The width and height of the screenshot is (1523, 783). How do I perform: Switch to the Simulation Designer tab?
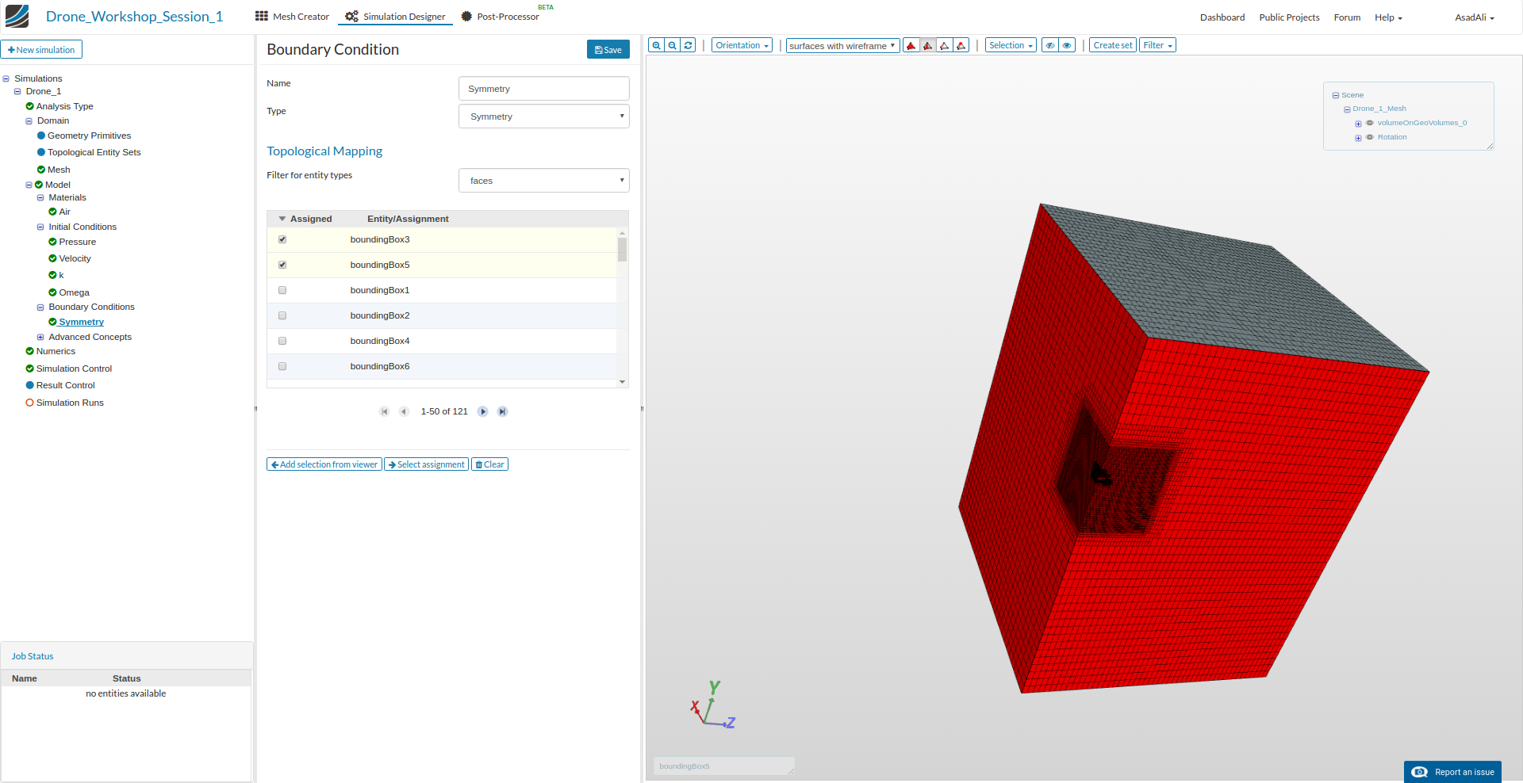pyautogui.click(x=395, y=17)
